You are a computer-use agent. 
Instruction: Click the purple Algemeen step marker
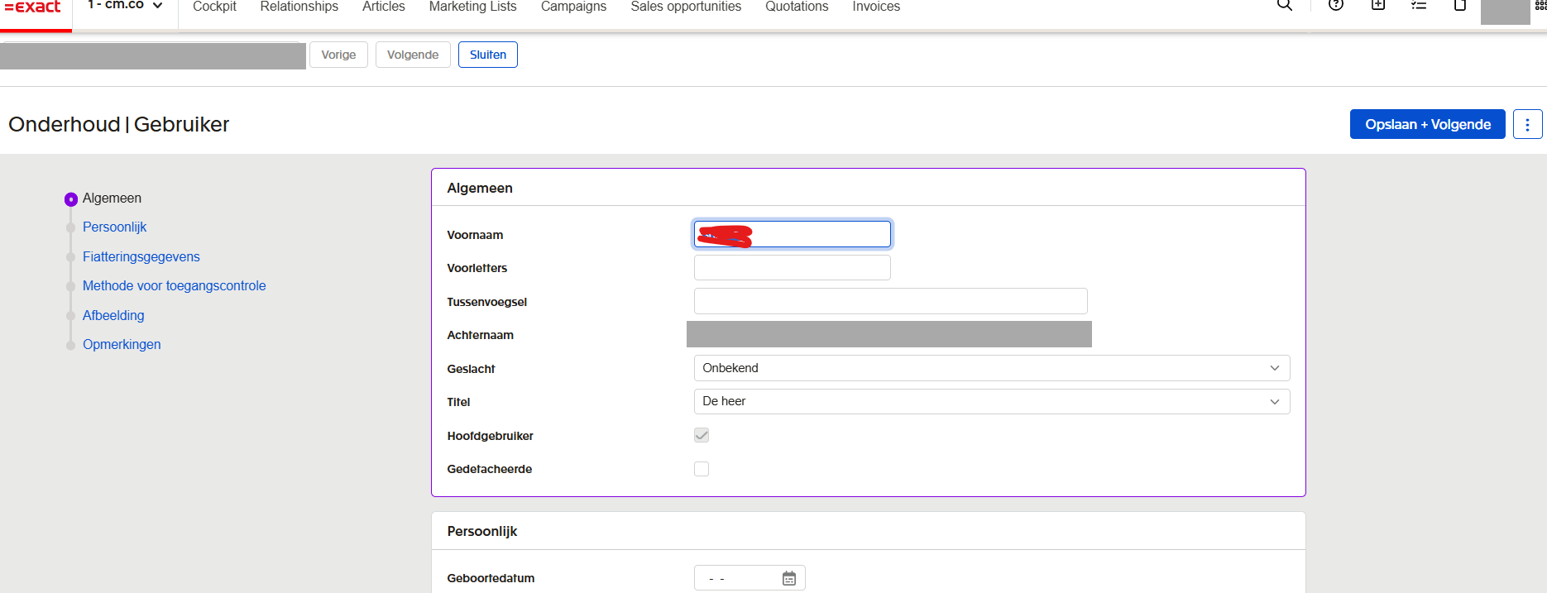[x=71, y=199]
